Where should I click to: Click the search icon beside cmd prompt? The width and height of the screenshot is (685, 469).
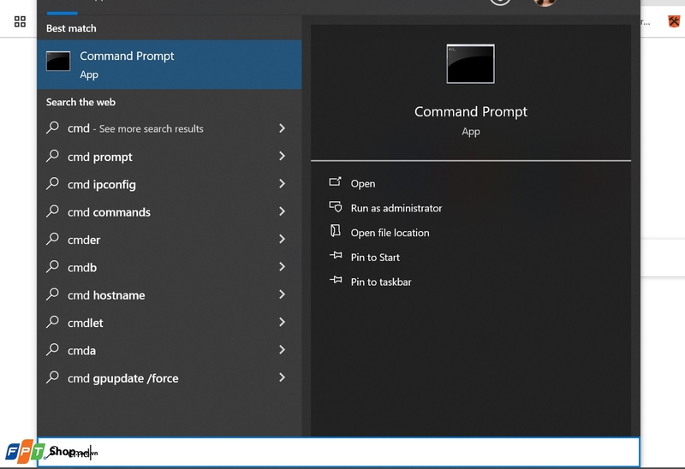point(53,157)
